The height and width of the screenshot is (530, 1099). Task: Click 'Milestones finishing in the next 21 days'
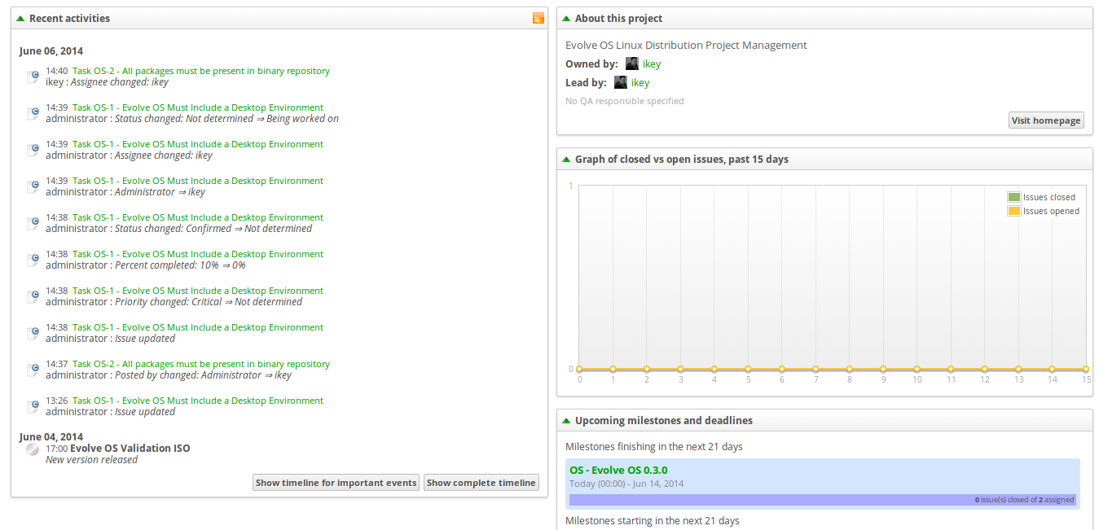(x=654, y=447)
